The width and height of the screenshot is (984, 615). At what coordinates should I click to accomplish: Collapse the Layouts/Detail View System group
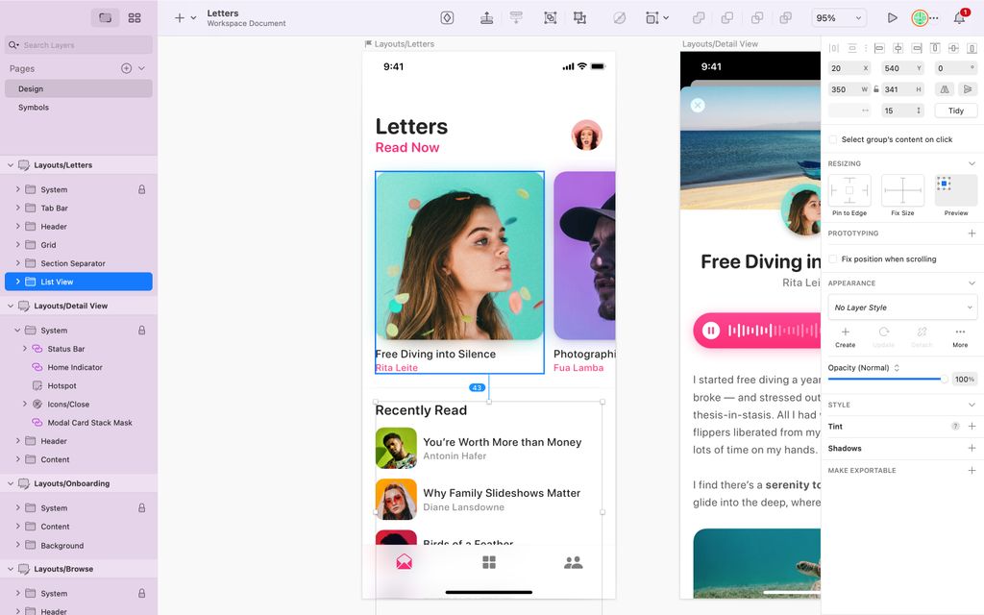point(17,330)
